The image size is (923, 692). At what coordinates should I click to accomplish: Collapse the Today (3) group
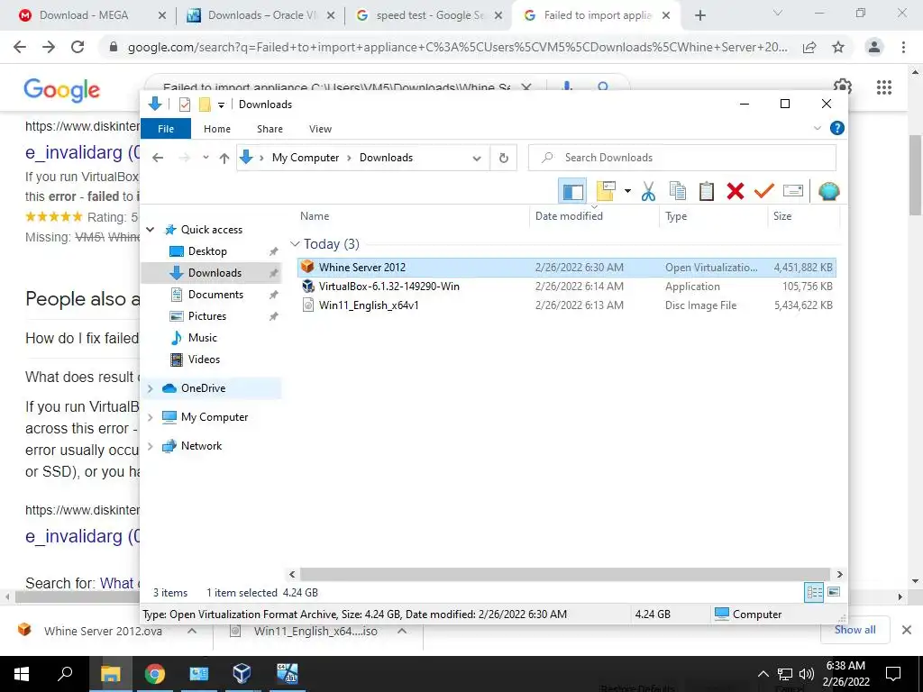click(295, 244)
